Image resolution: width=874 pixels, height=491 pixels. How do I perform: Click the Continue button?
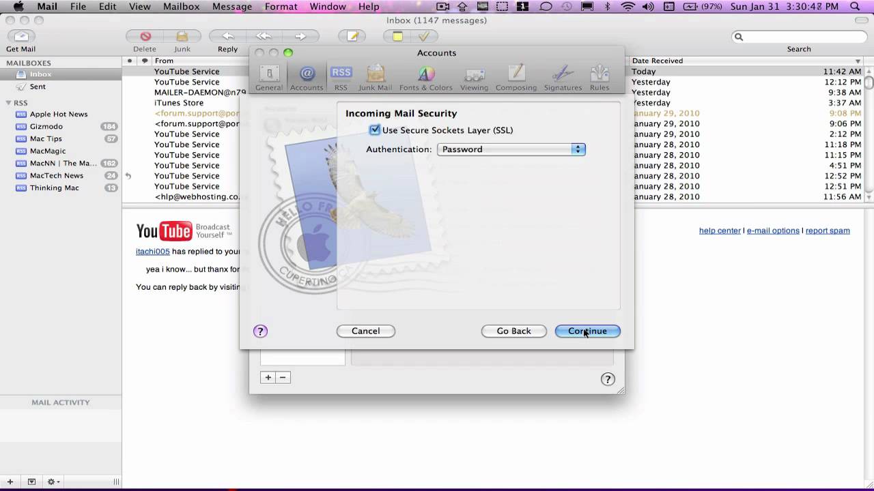(x=587, y=331)
